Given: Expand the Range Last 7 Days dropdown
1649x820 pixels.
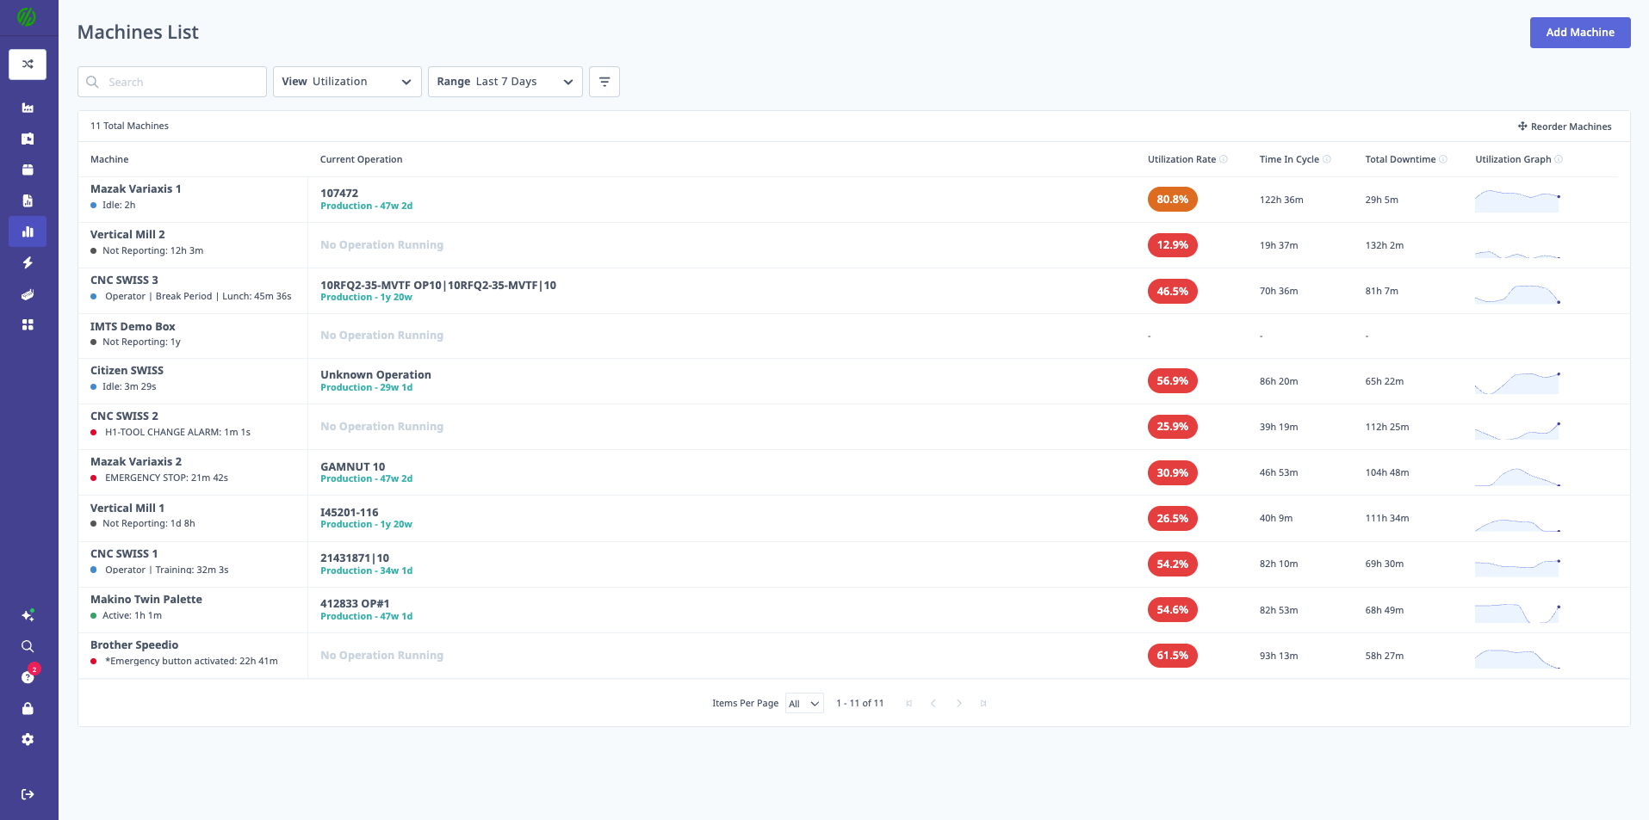Looking at the screenshot, I should tap(505, 81).
